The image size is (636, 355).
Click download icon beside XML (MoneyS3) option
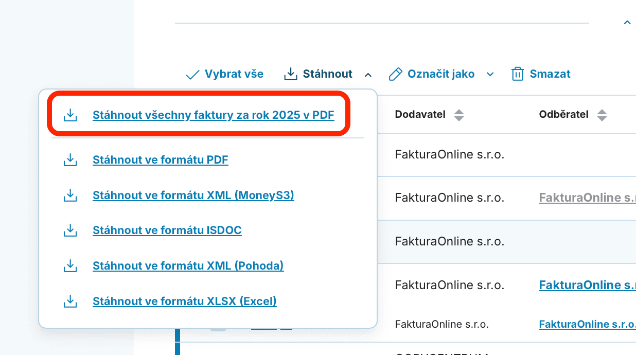pos(70,196)
